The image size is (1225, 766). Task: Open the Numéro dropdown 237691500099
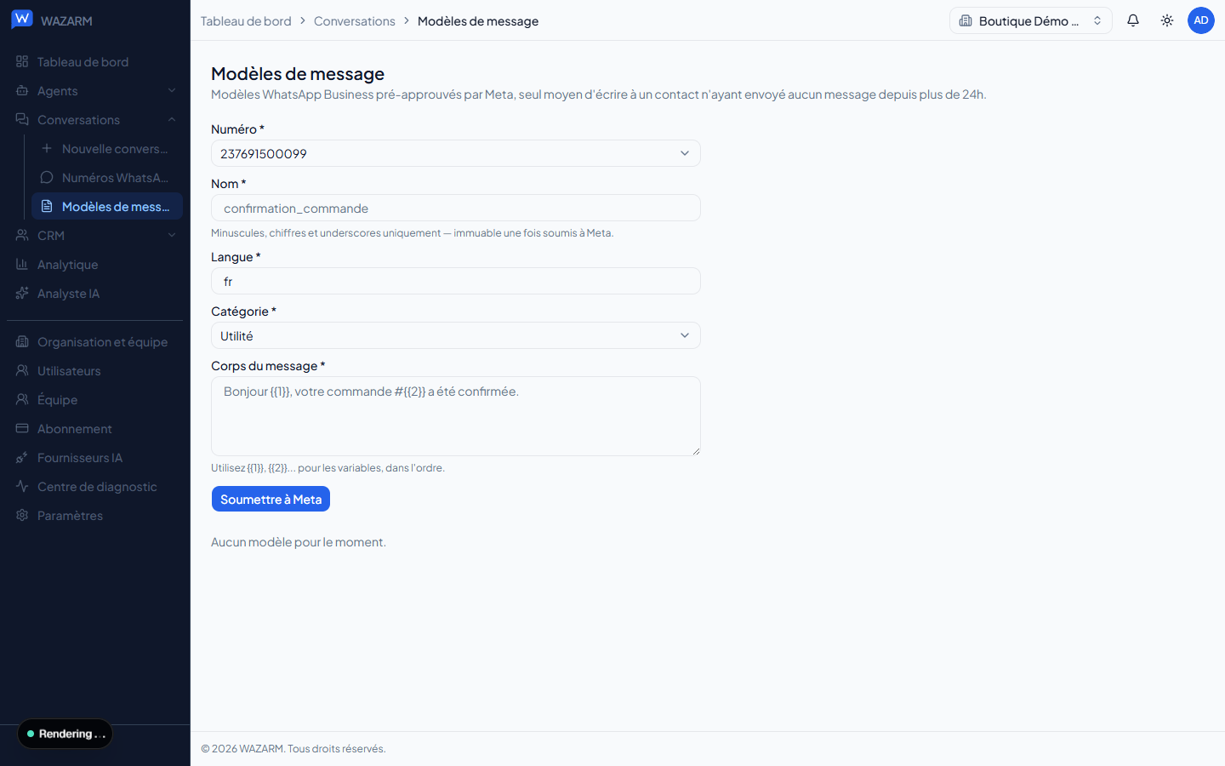pos(456,153)
